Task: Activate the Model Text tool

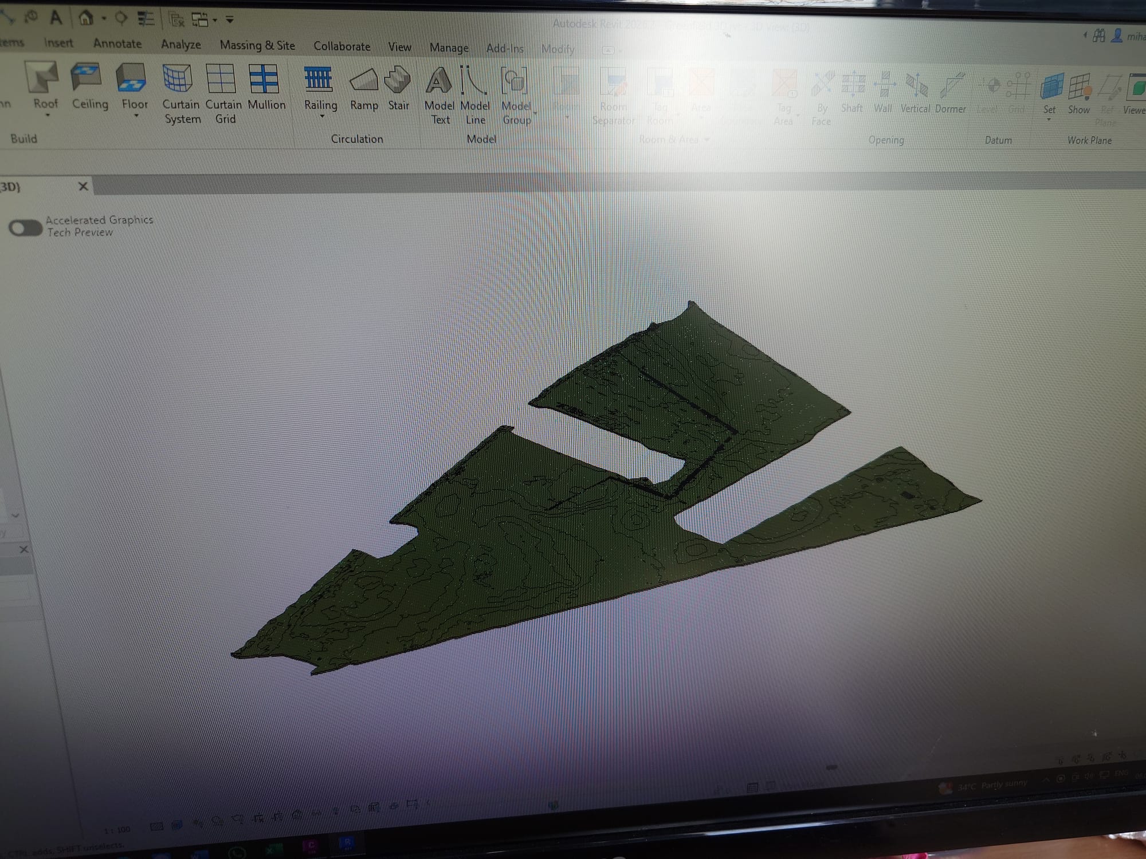Action: 438,81
